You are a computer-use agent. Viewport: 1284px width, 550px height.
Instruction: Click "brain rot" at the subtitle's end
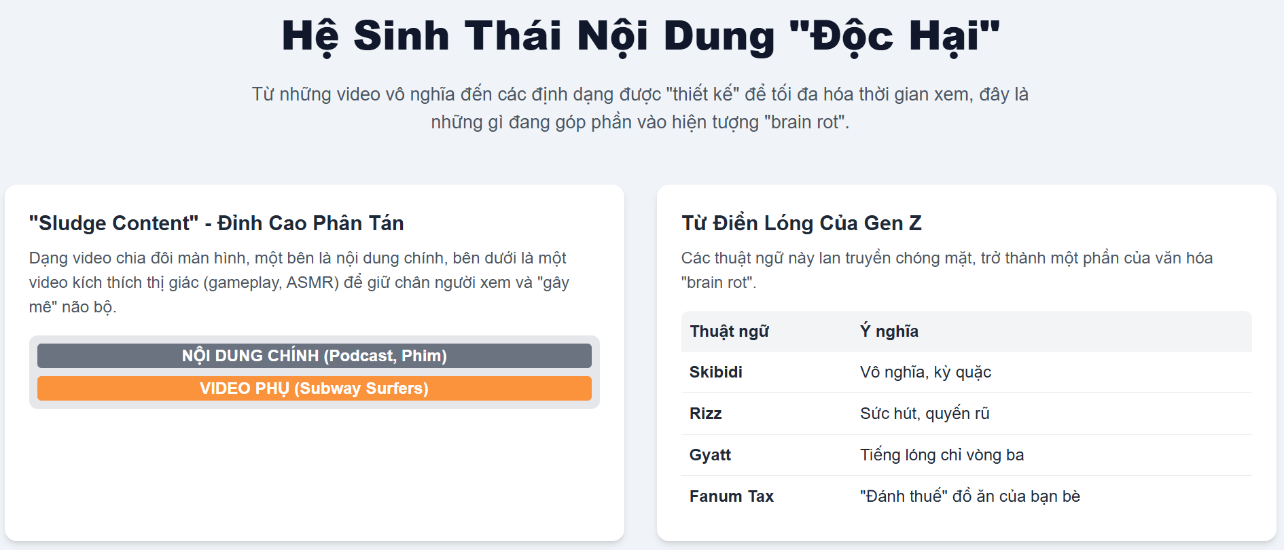pos(807,122)
